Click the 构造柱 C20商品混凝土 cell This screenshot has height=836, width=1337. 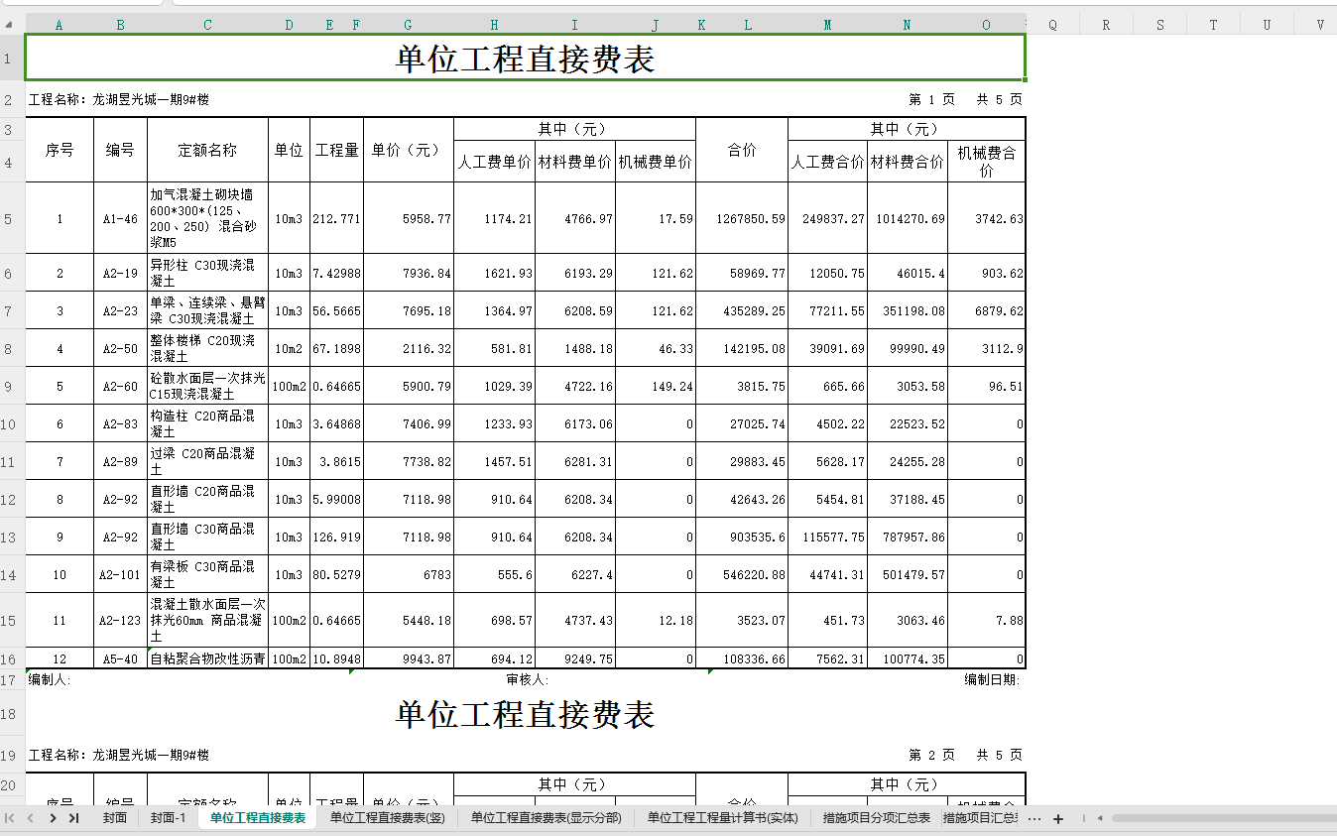(x=207, y=424)
